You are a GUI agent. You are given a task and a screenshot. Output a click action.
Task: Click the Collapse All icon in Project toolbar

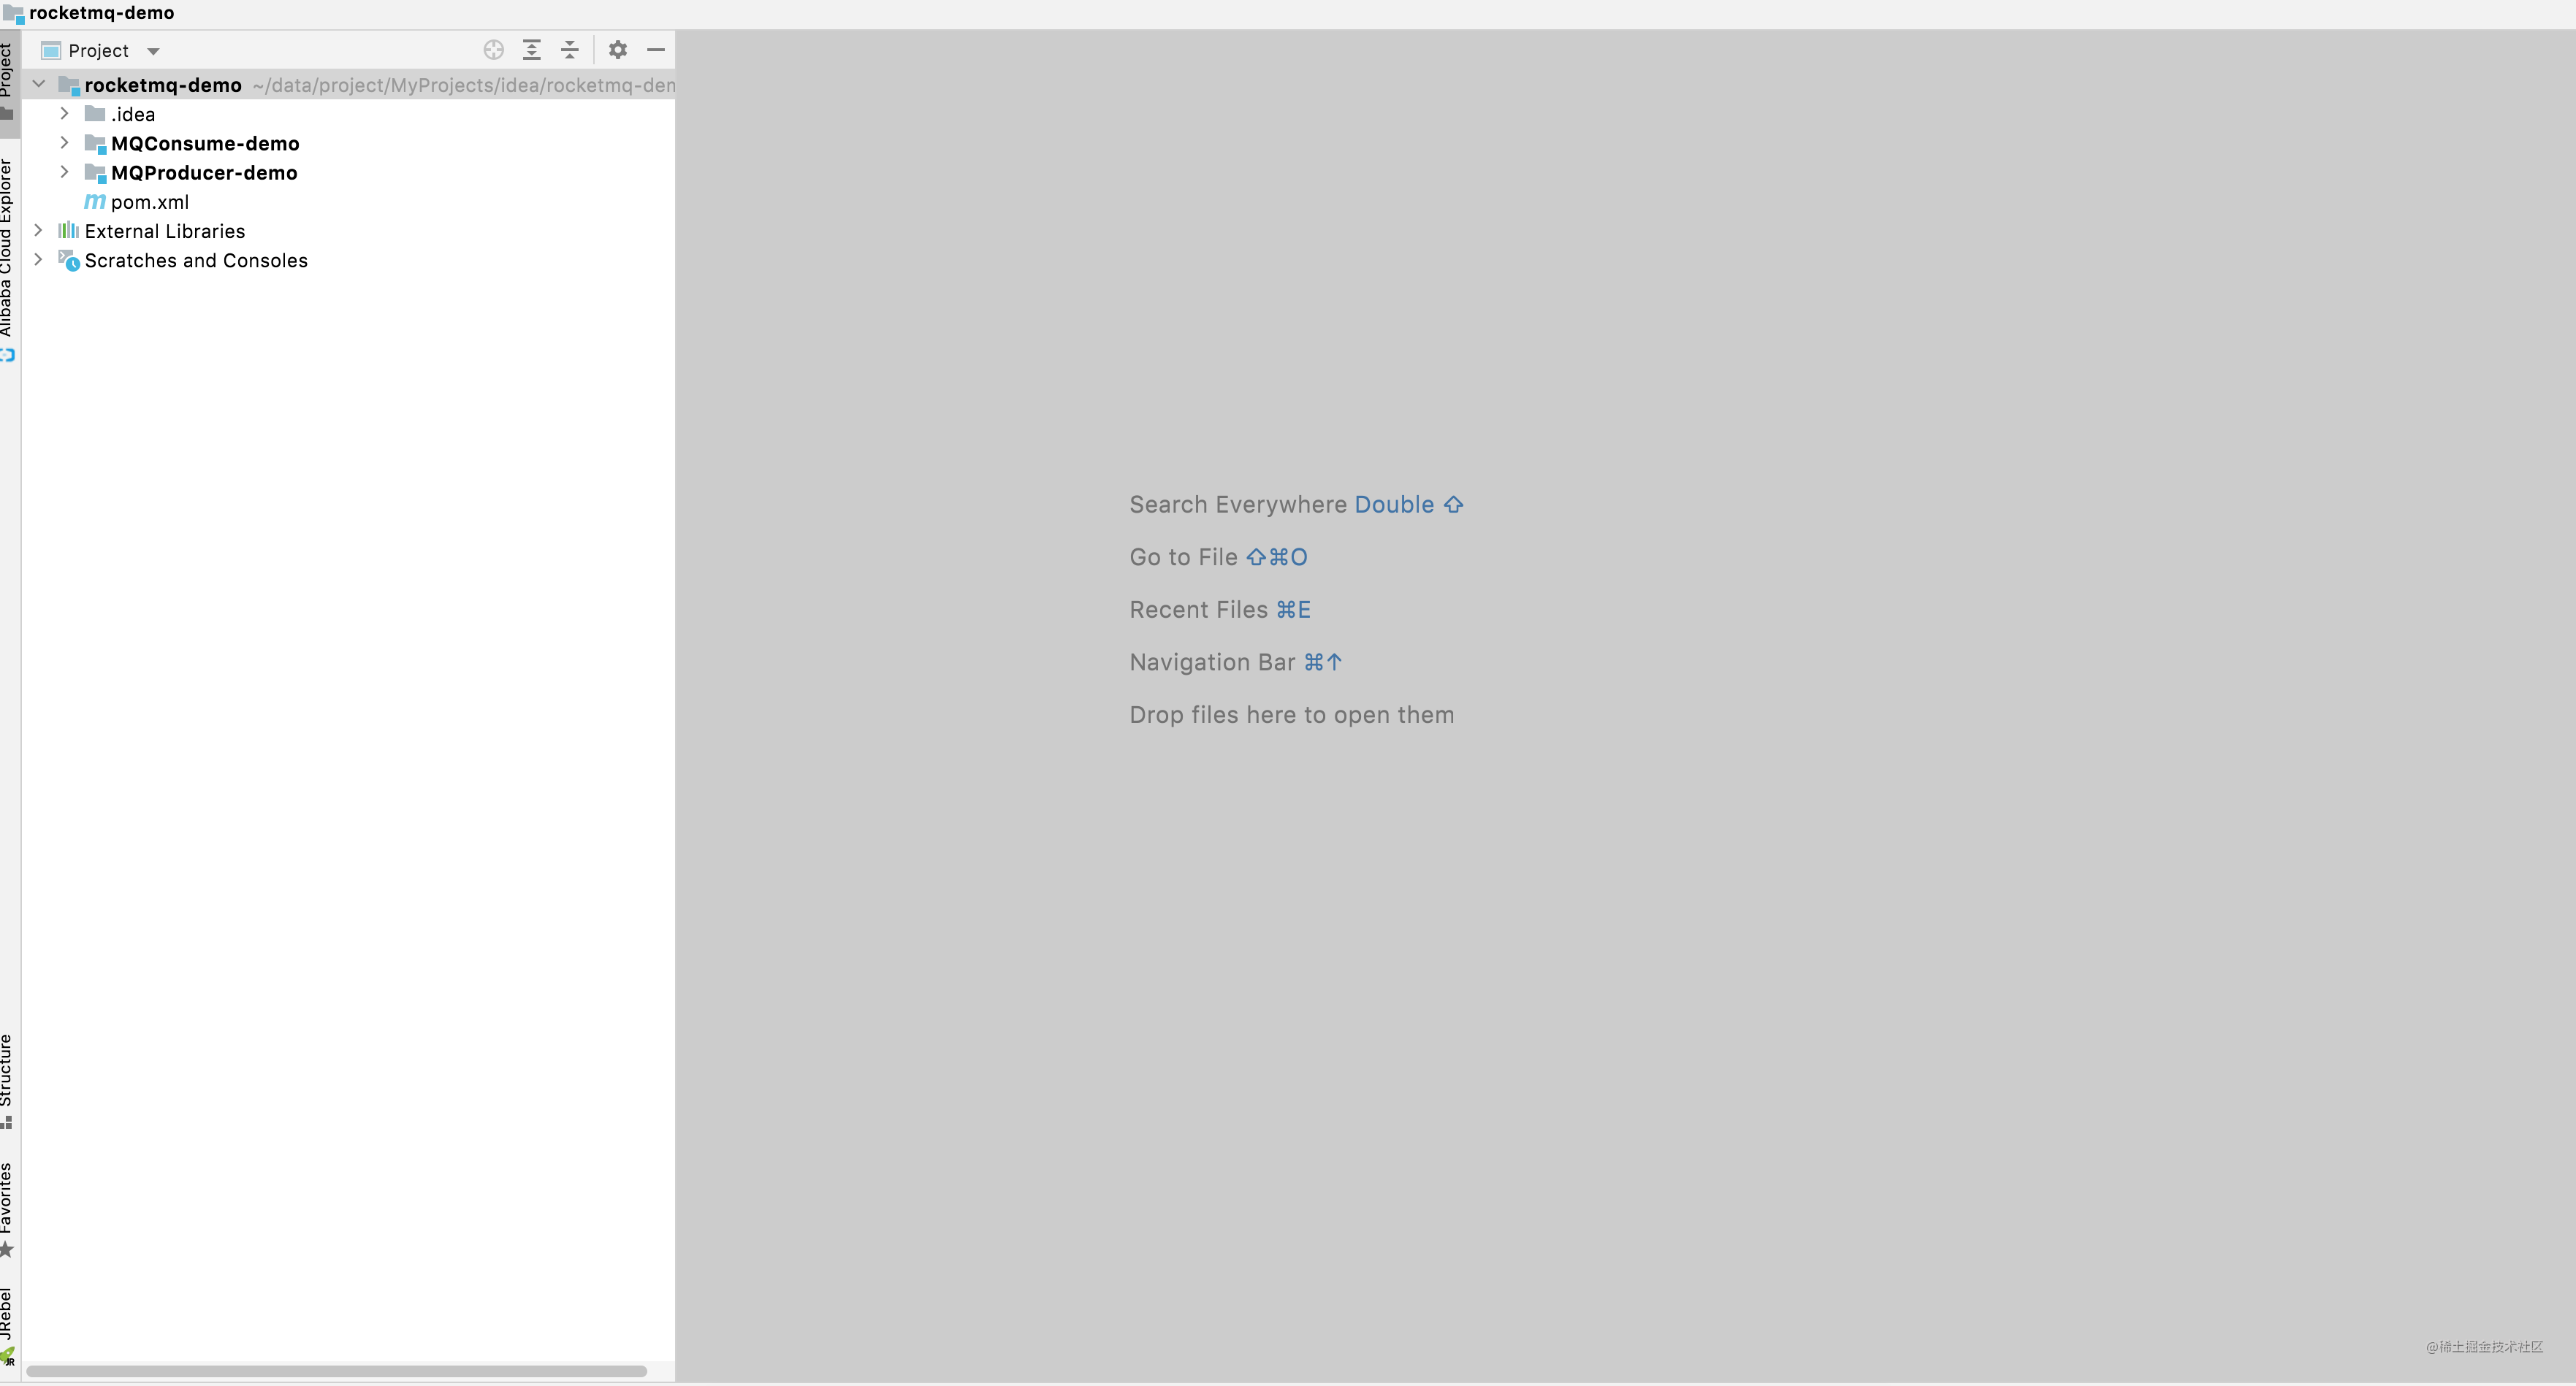pyautogui.click(x=570, y=50)
